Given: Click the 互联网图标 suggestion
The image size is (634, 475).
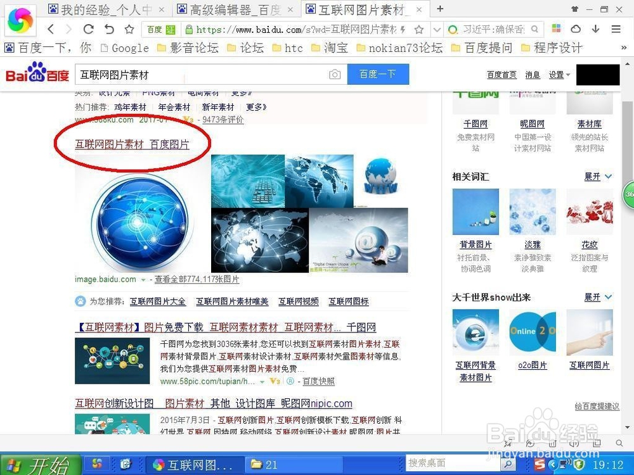Looking at the screenshot, I should coord(349,301).
